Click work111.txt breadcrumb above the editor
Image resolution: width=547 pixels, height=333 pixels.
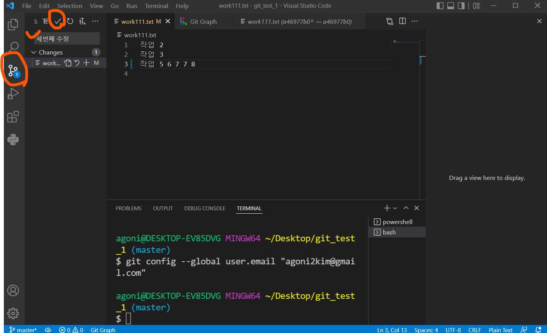(x=140, y=35)
